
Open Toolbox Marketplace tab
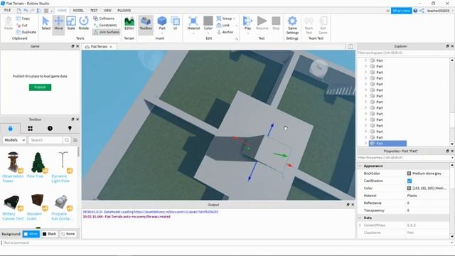(11, 128)
